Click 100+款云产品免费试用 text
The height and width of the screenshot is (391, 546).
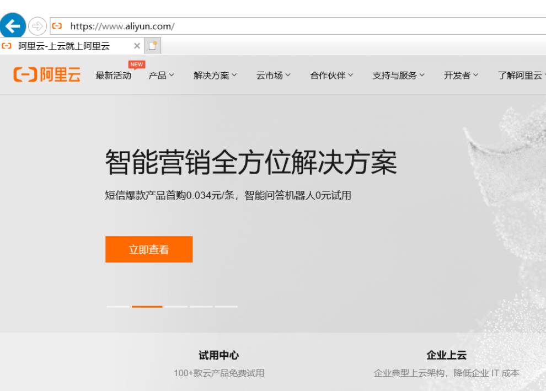(x=219, y=373)
